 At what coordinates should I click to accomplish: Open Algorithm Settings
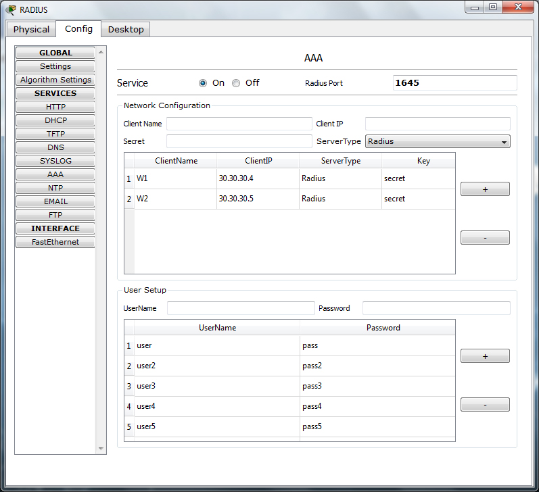coord(55,80)
